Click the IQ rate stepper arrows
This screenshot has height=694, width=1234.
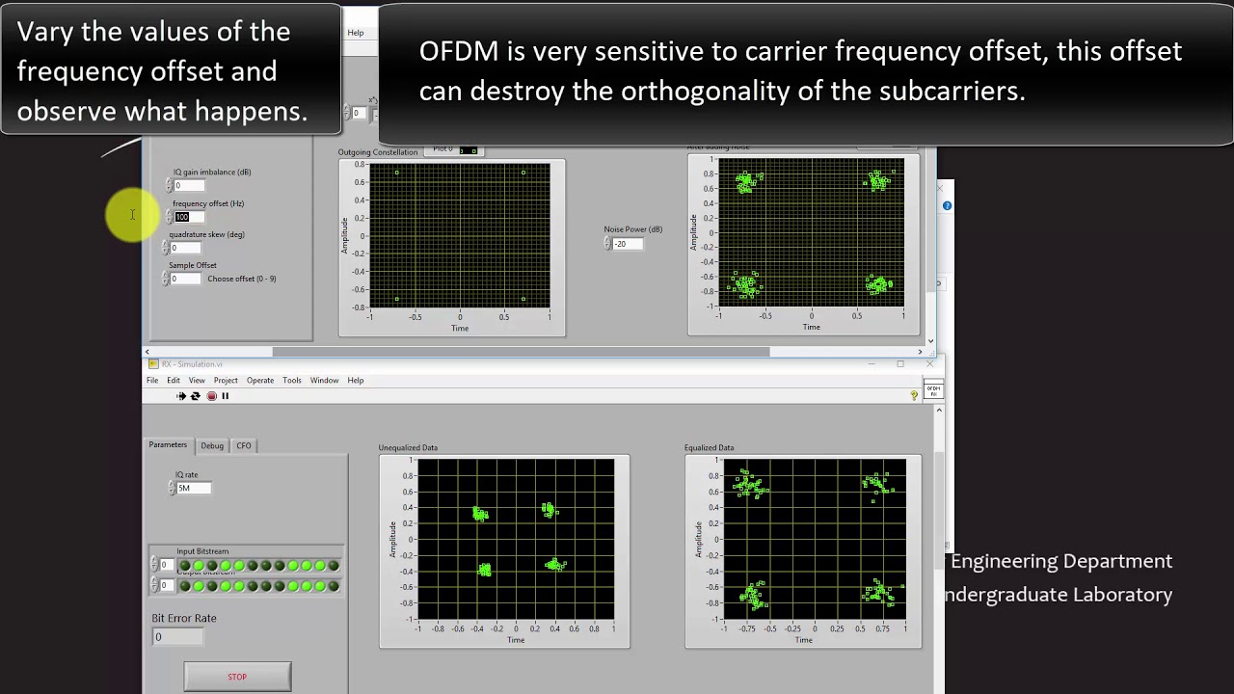coord(172,488)
